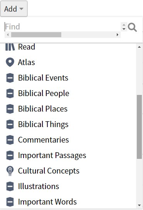Click the magnifying glass search icon

[132, 27]
